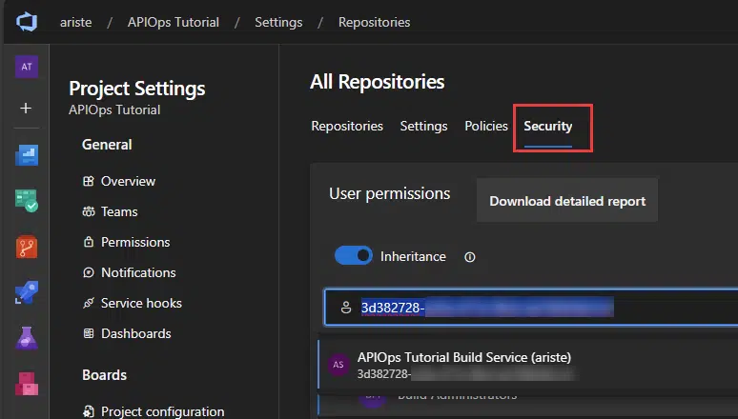Screen dimensions: 738x419
Task: Click the Dashboards settings icon
Action: coord(89,333)
